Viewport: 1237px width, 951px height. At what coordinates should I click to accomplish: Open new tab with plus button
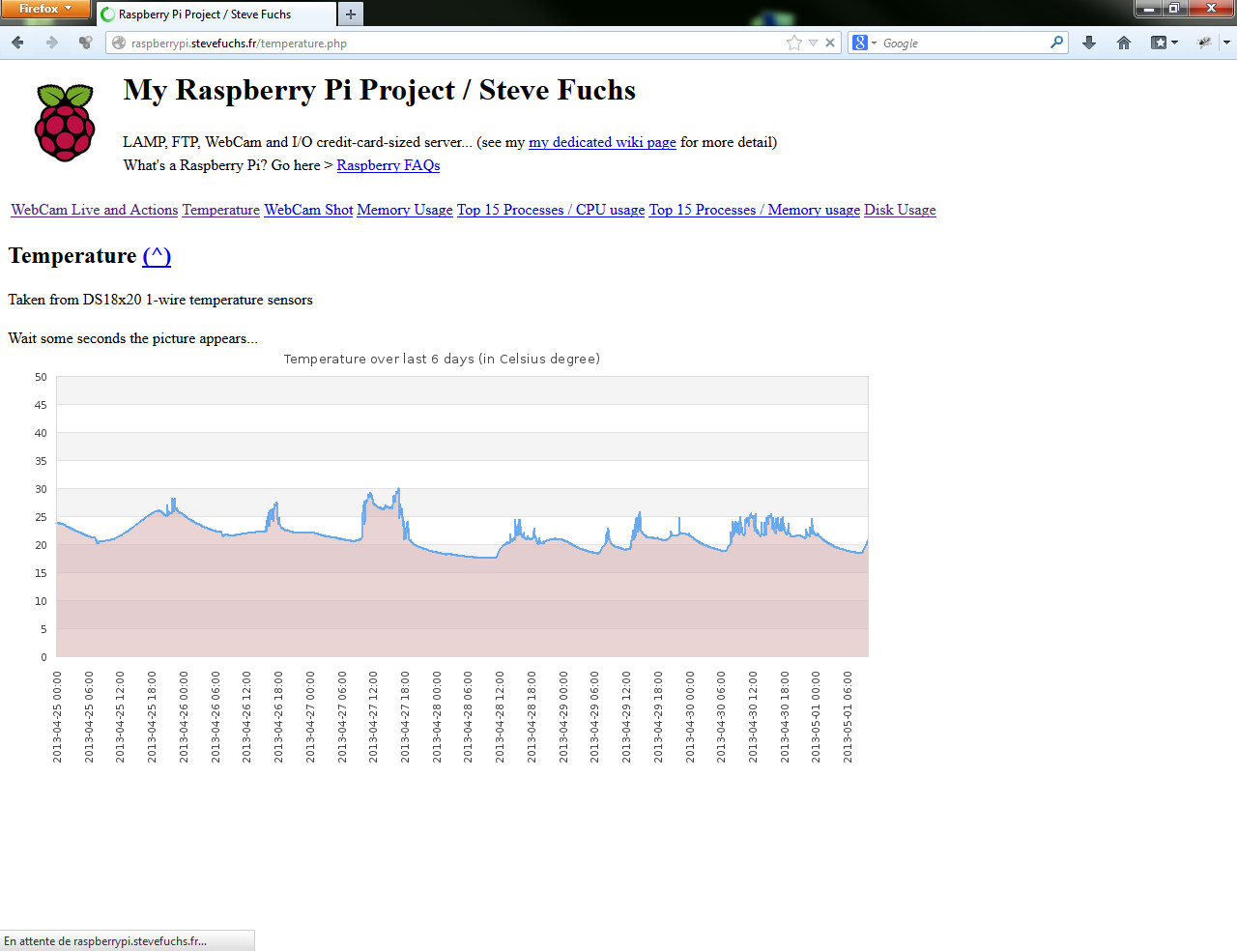351,14
